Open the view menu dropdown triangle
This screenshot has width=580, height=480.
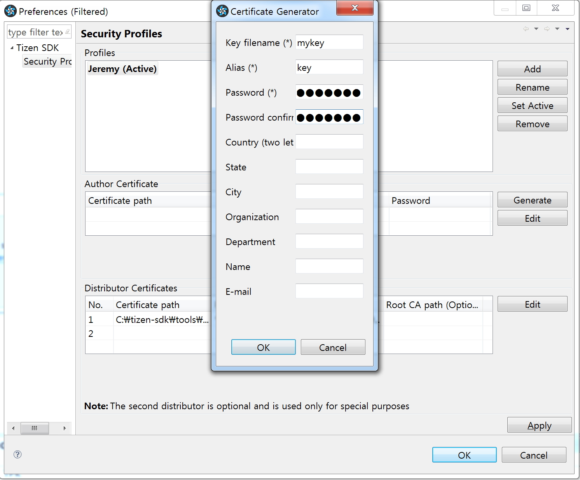tap(568, 29)
